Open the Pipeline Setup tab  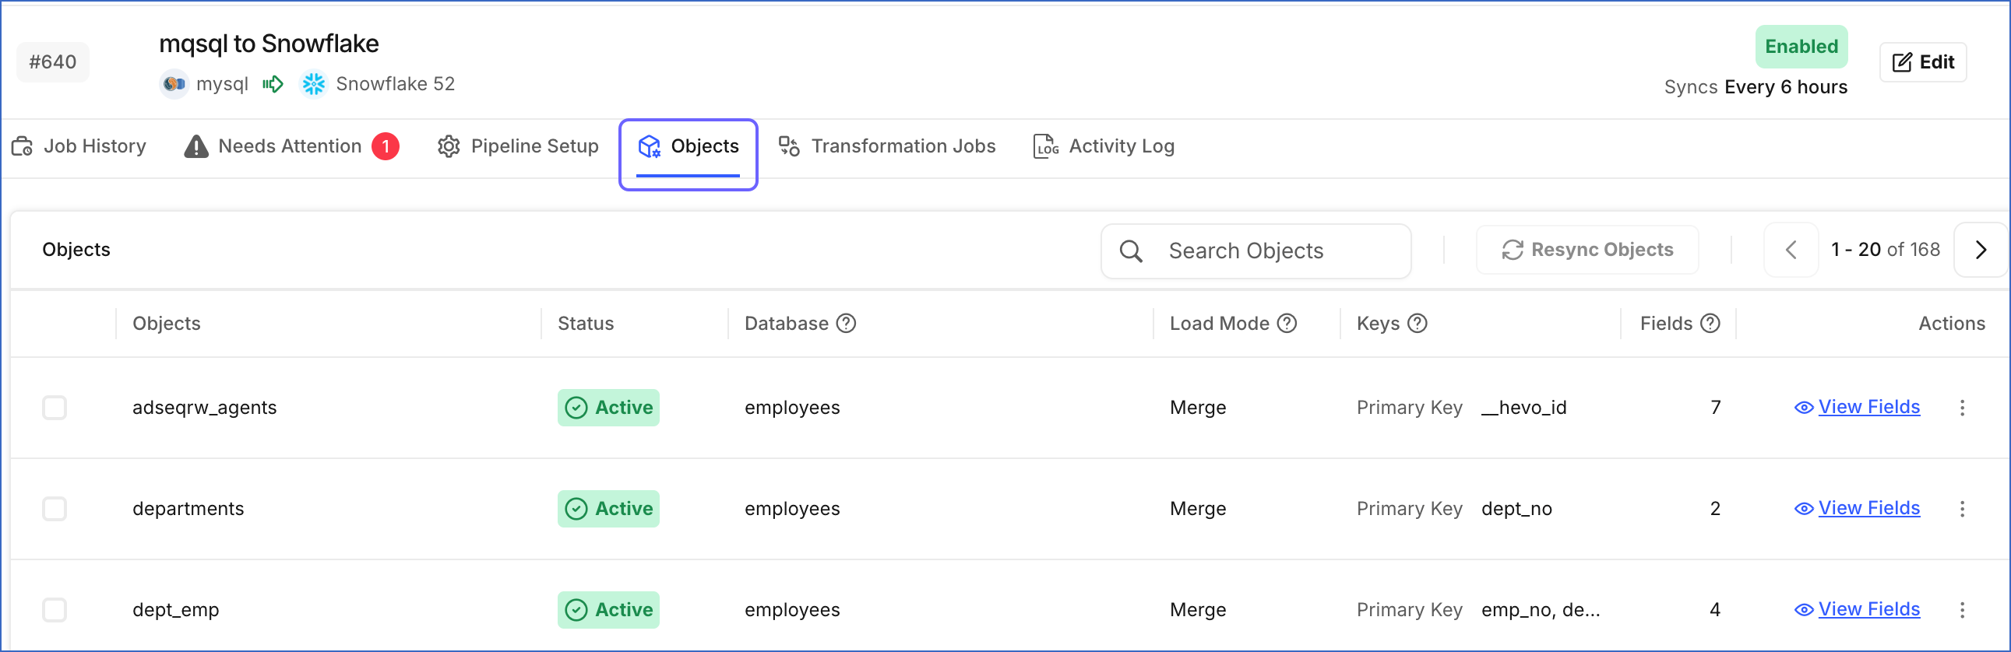pyautogui.click(x=519, y=145)
